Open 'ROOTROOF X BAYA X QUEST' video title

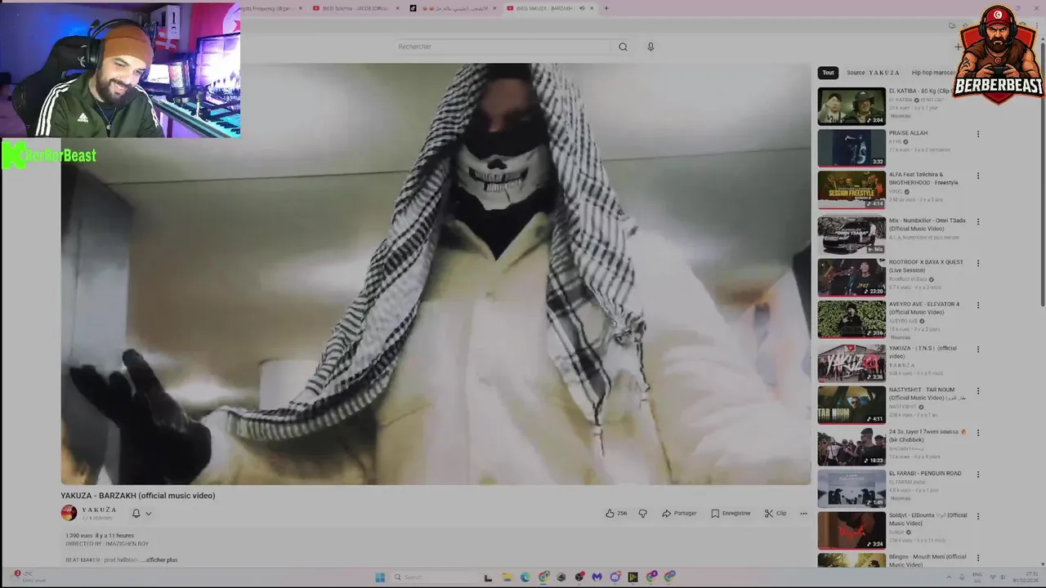click(x=926, y=266)
